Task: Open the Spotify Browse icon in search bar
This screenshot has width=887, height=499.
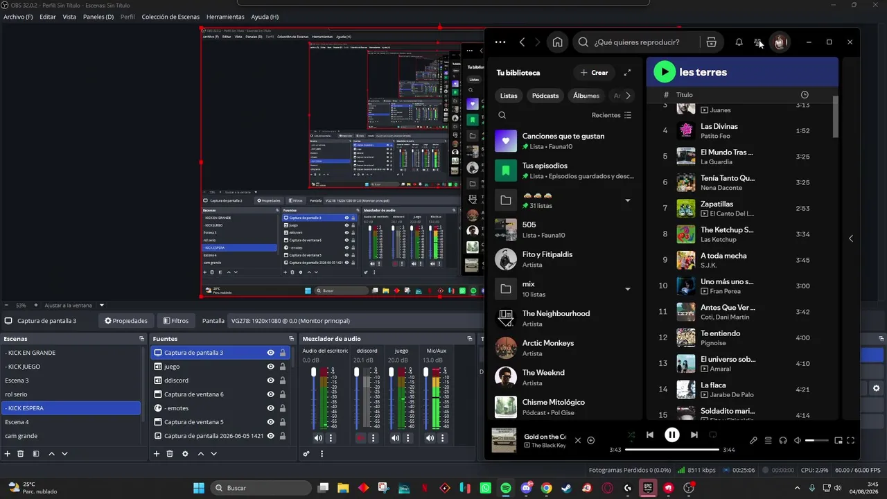Action: coord(711,42)
